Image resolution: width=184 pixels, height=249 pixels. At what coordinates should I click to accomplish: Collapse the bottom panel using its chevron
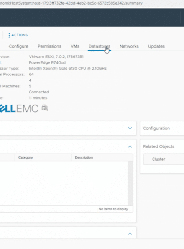coord(130,234)
